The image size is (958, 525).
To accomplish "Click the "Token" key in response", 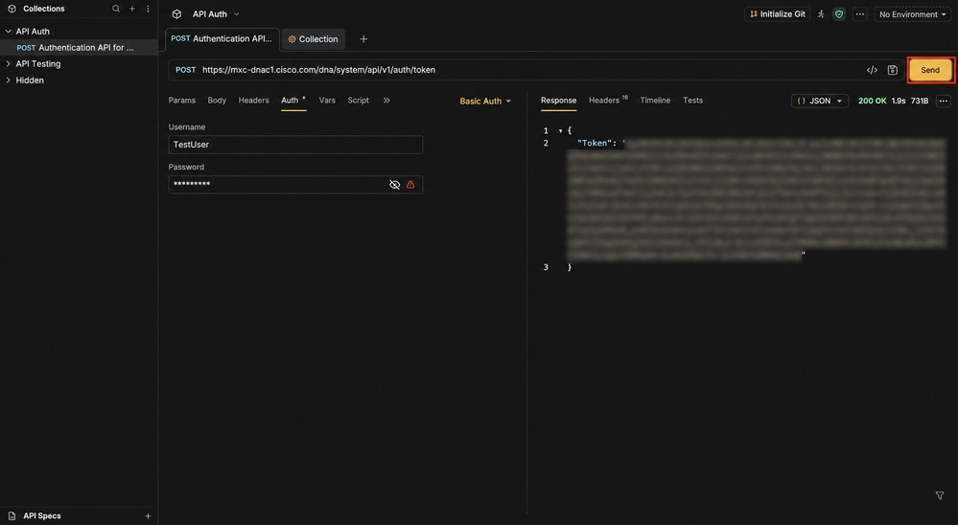I will tap(594, 143).
